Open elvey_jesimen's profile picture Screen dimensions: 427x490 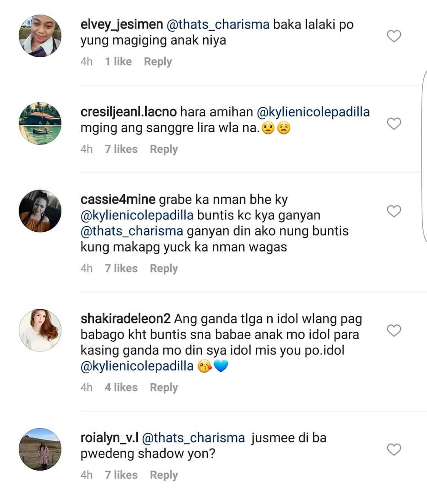pos(40,36)
